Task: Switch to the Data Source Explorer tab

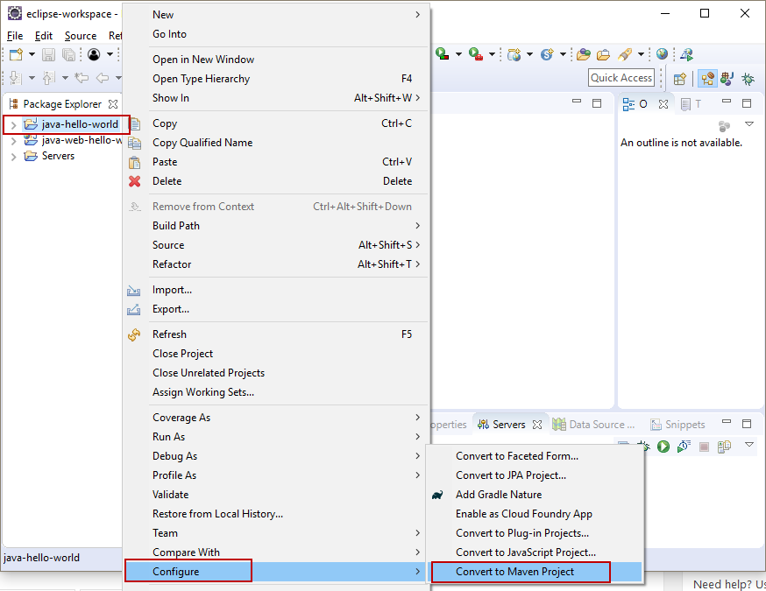Action: (x=595, y=425)
